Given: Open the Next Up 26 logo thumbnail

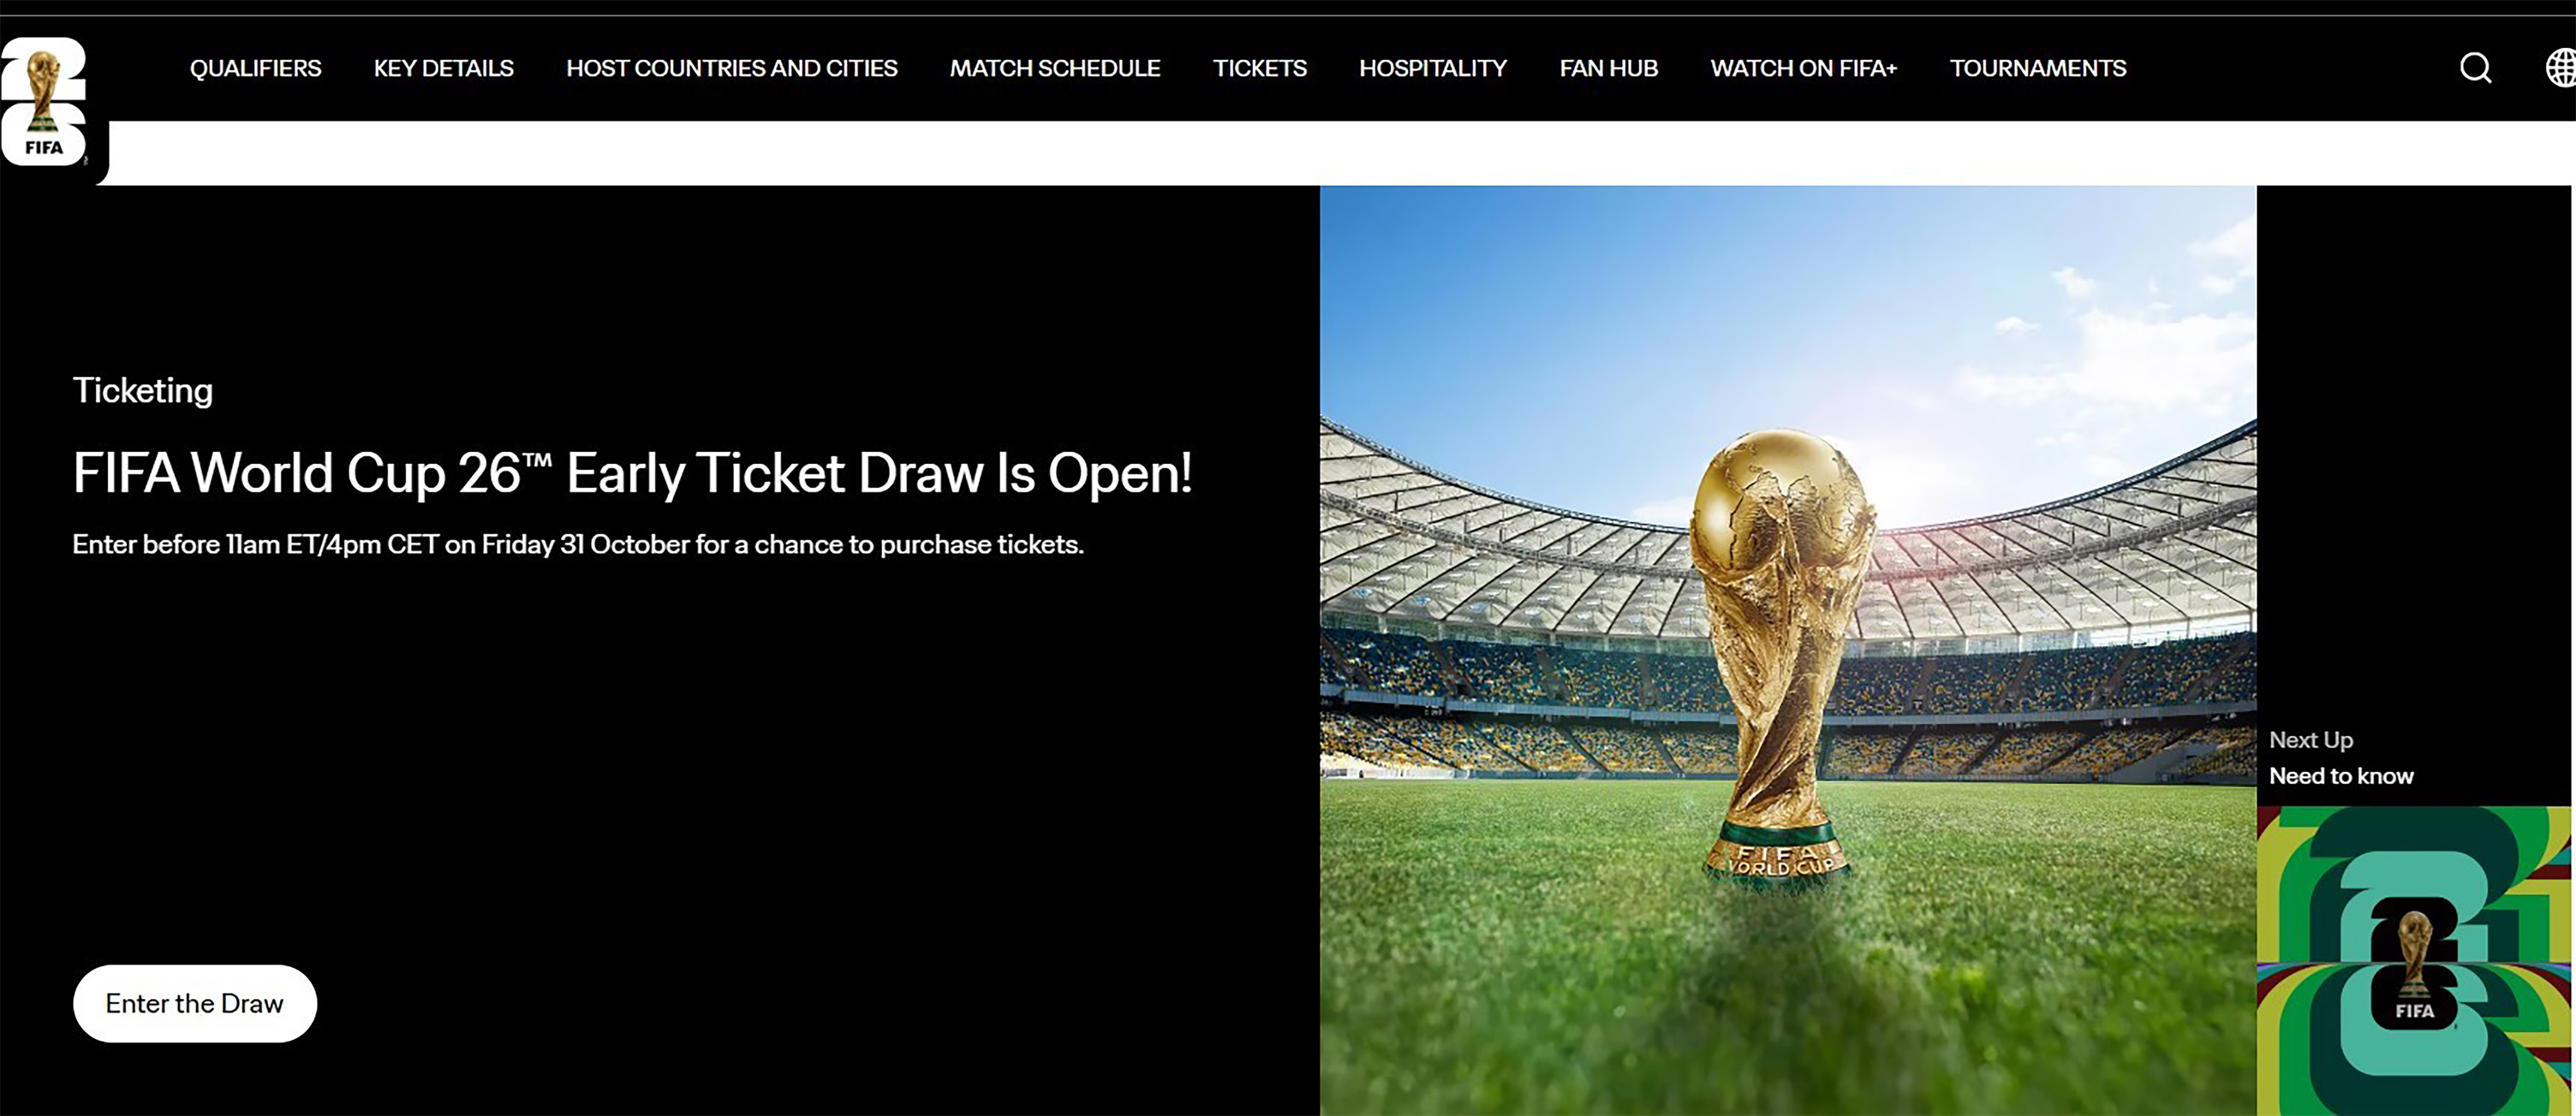Looking at the screenshot, I should [x=2414, y=961].
